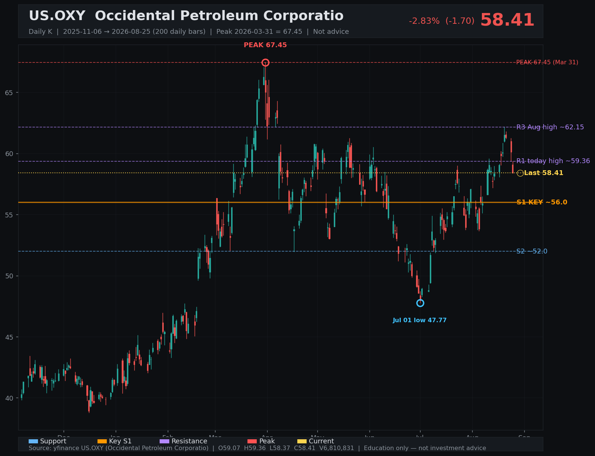Click the 'Resistance' legend label
Viewport: 595px width, 456px height.
(x=189, y=442)
